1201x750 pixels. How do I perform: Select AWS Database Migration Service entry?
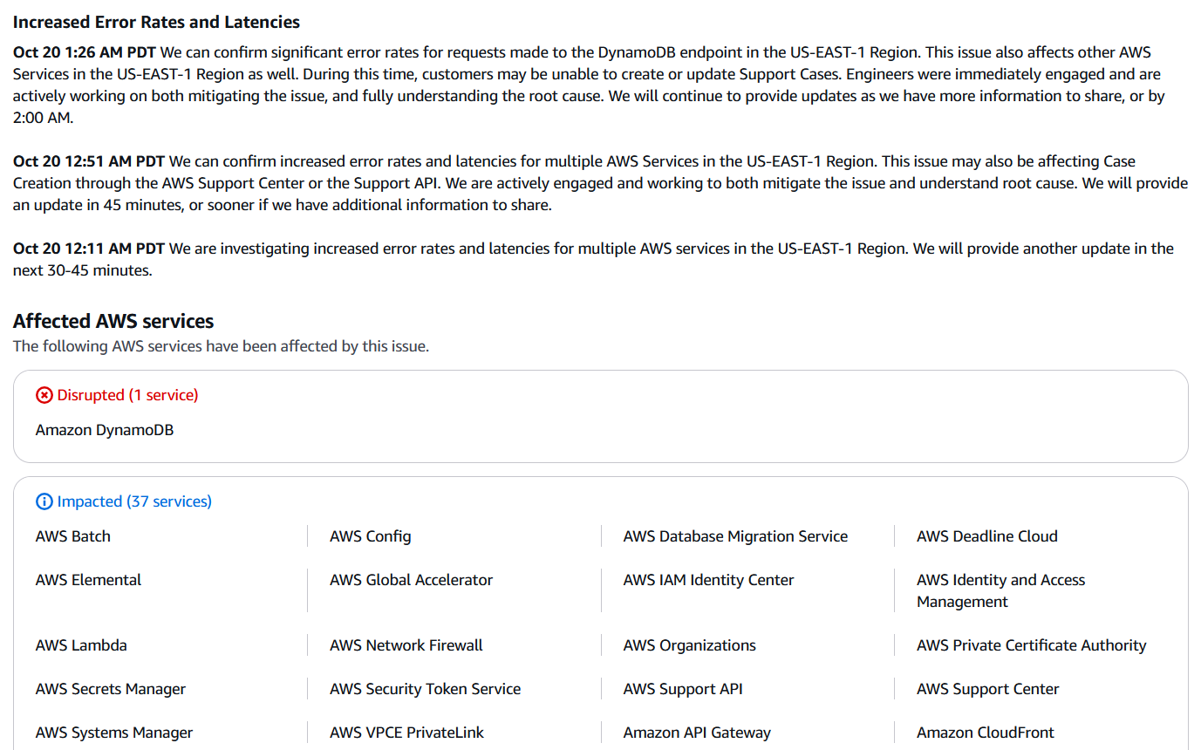735,536
